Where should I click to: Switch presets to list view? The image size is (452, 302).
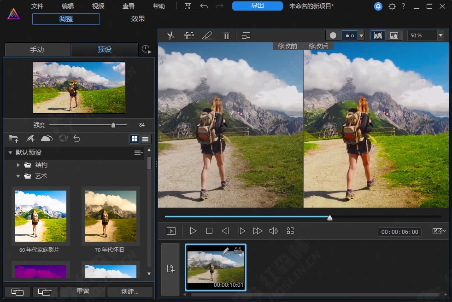pyautogui.click(x=146, y=139)
